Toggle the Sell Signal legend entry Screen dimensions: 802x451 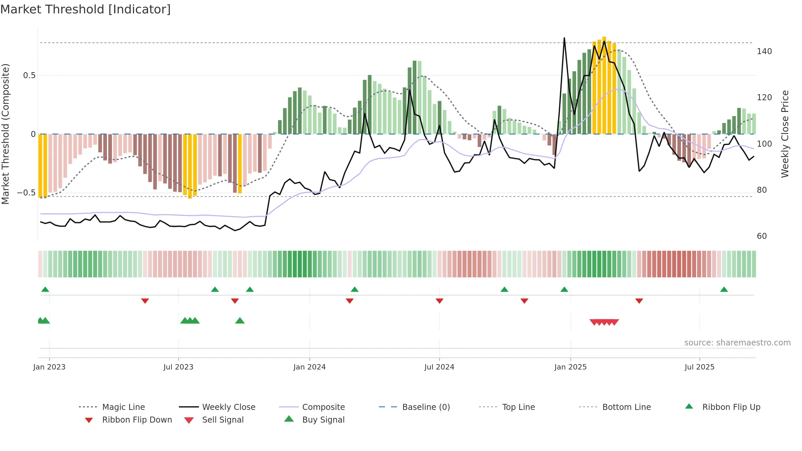click(x=214, y=420)
